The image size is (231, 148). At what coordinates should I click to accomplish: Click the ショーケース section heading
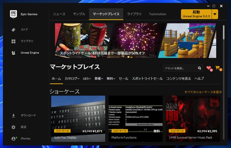coord(65,92)
